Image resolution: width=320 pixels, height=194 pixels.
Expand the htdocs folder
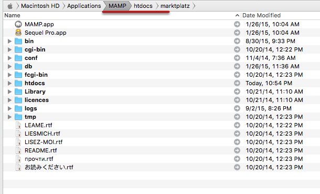(9, 83)
